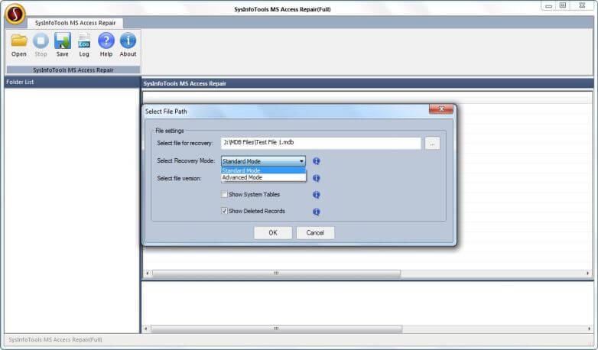The width and height of the screenshot is (598, 350).
Task: Click info icon beside Select Recovery Mode
Action: point(317,161)
